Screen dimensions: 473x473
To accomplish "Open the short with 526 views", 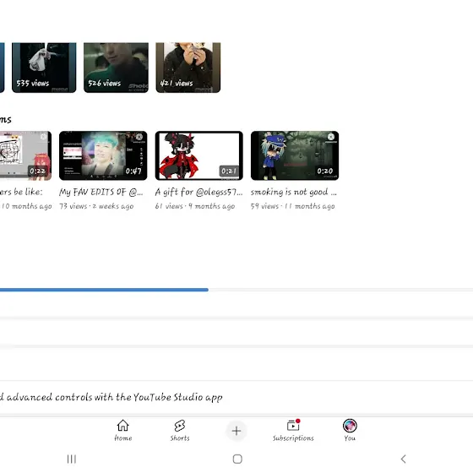I will (x=117, y=68).
